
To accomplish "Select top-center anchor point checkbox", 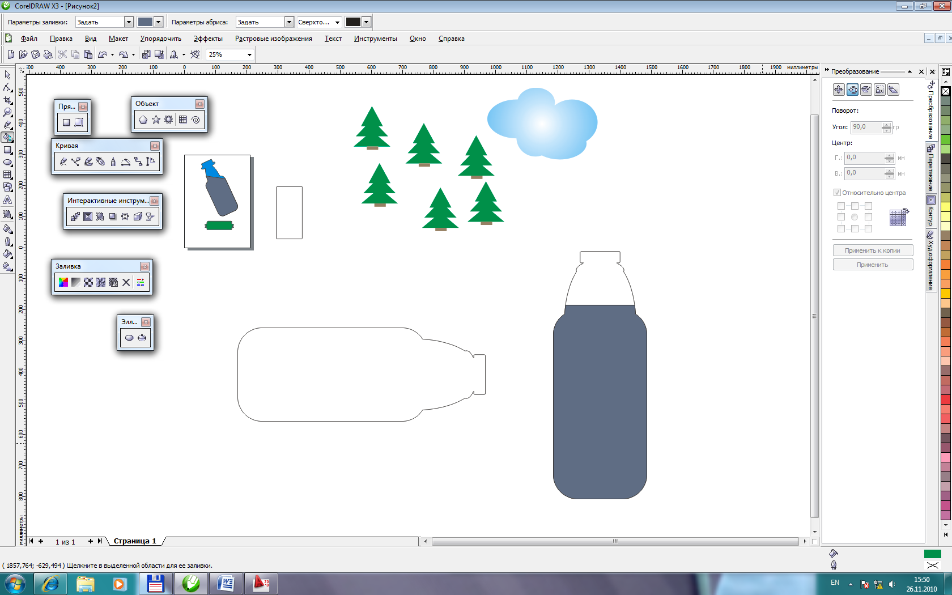I will [855, 206].
